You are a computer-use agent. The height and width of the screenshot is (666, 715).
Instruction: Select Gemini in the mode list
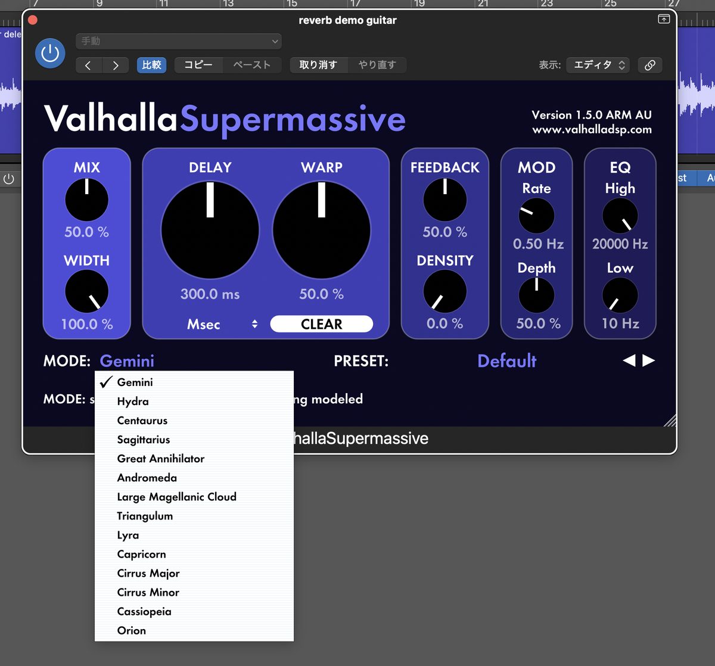194,382
